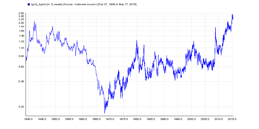
Task: Click the y-axis label 0.60
Action: (x=22, y=67)
